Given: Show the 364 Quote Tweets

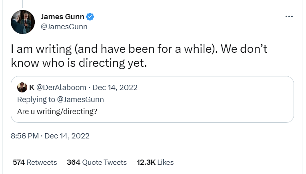Looking at the screenshot, I should point(97,162).
